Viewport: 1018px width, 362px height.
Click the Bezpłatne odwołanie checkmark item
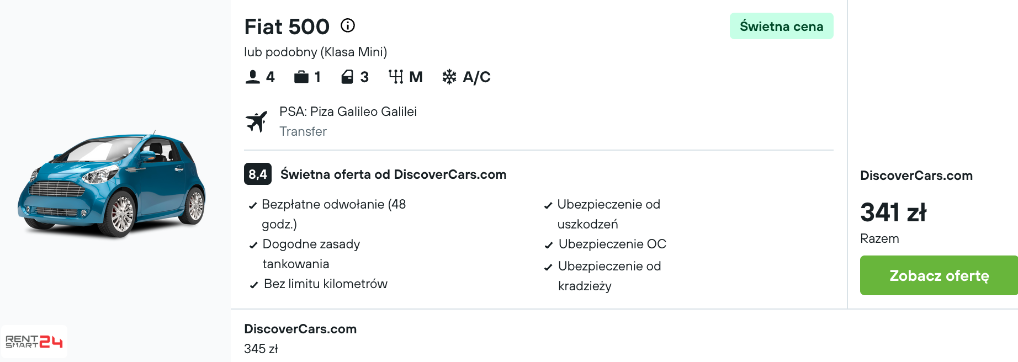[328, 214]
